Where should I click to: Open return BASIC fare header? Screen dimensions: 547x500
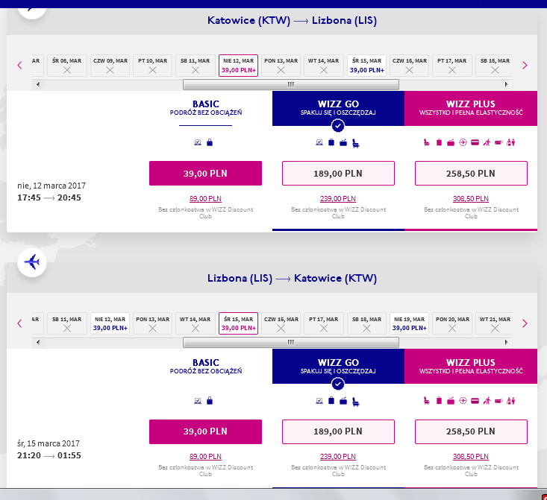[206, 366]
